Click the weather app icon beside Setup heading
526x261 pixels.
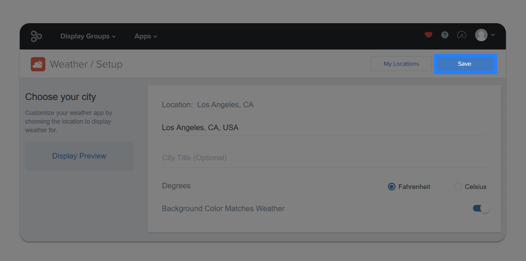[38, 64]
